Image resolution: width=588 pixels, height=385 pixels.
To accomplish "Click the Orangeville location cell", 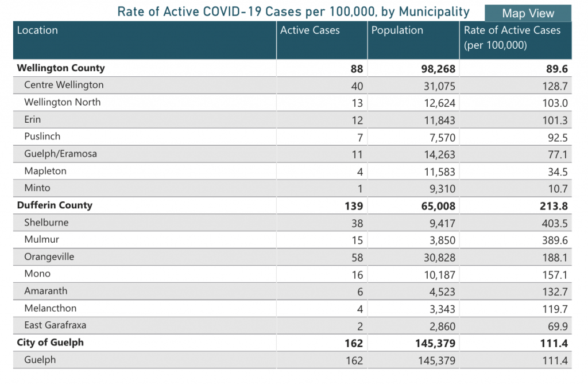I will [49, 257].
